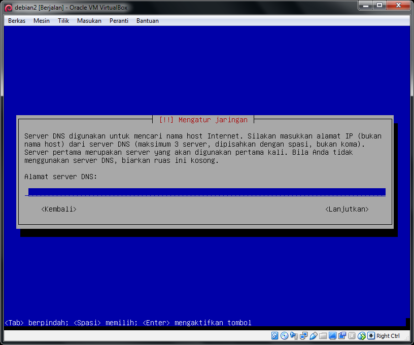Click the audio status icon
This screenshot has height=345, width=414.
tap(294, 336)
